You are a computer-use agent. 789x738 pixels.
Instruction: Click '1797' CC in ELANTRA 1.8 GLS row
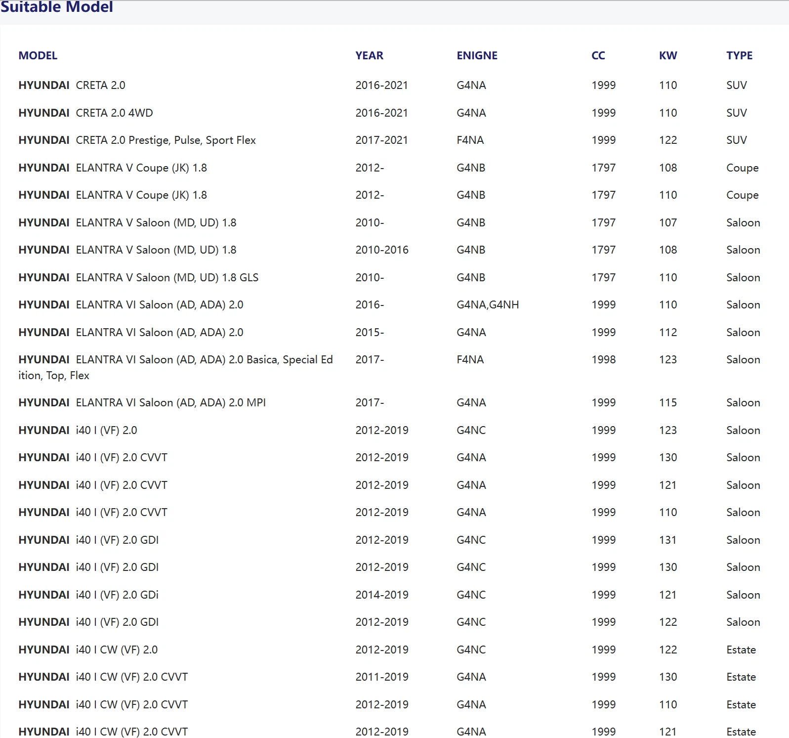[604, 278]
